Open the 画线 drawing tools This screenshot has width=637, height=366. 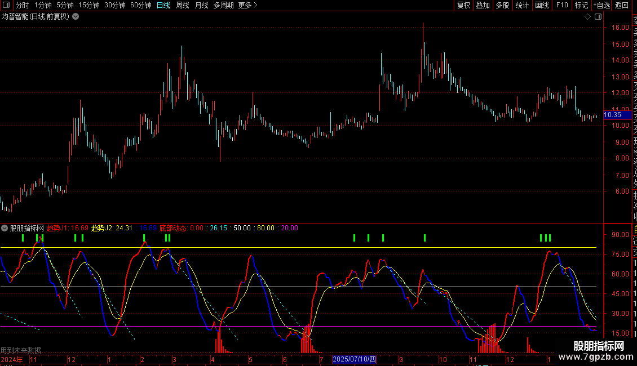(x=542, y=5)
